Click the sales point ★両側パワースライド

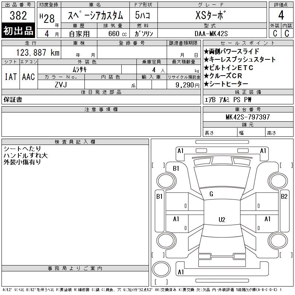(232, 51)
